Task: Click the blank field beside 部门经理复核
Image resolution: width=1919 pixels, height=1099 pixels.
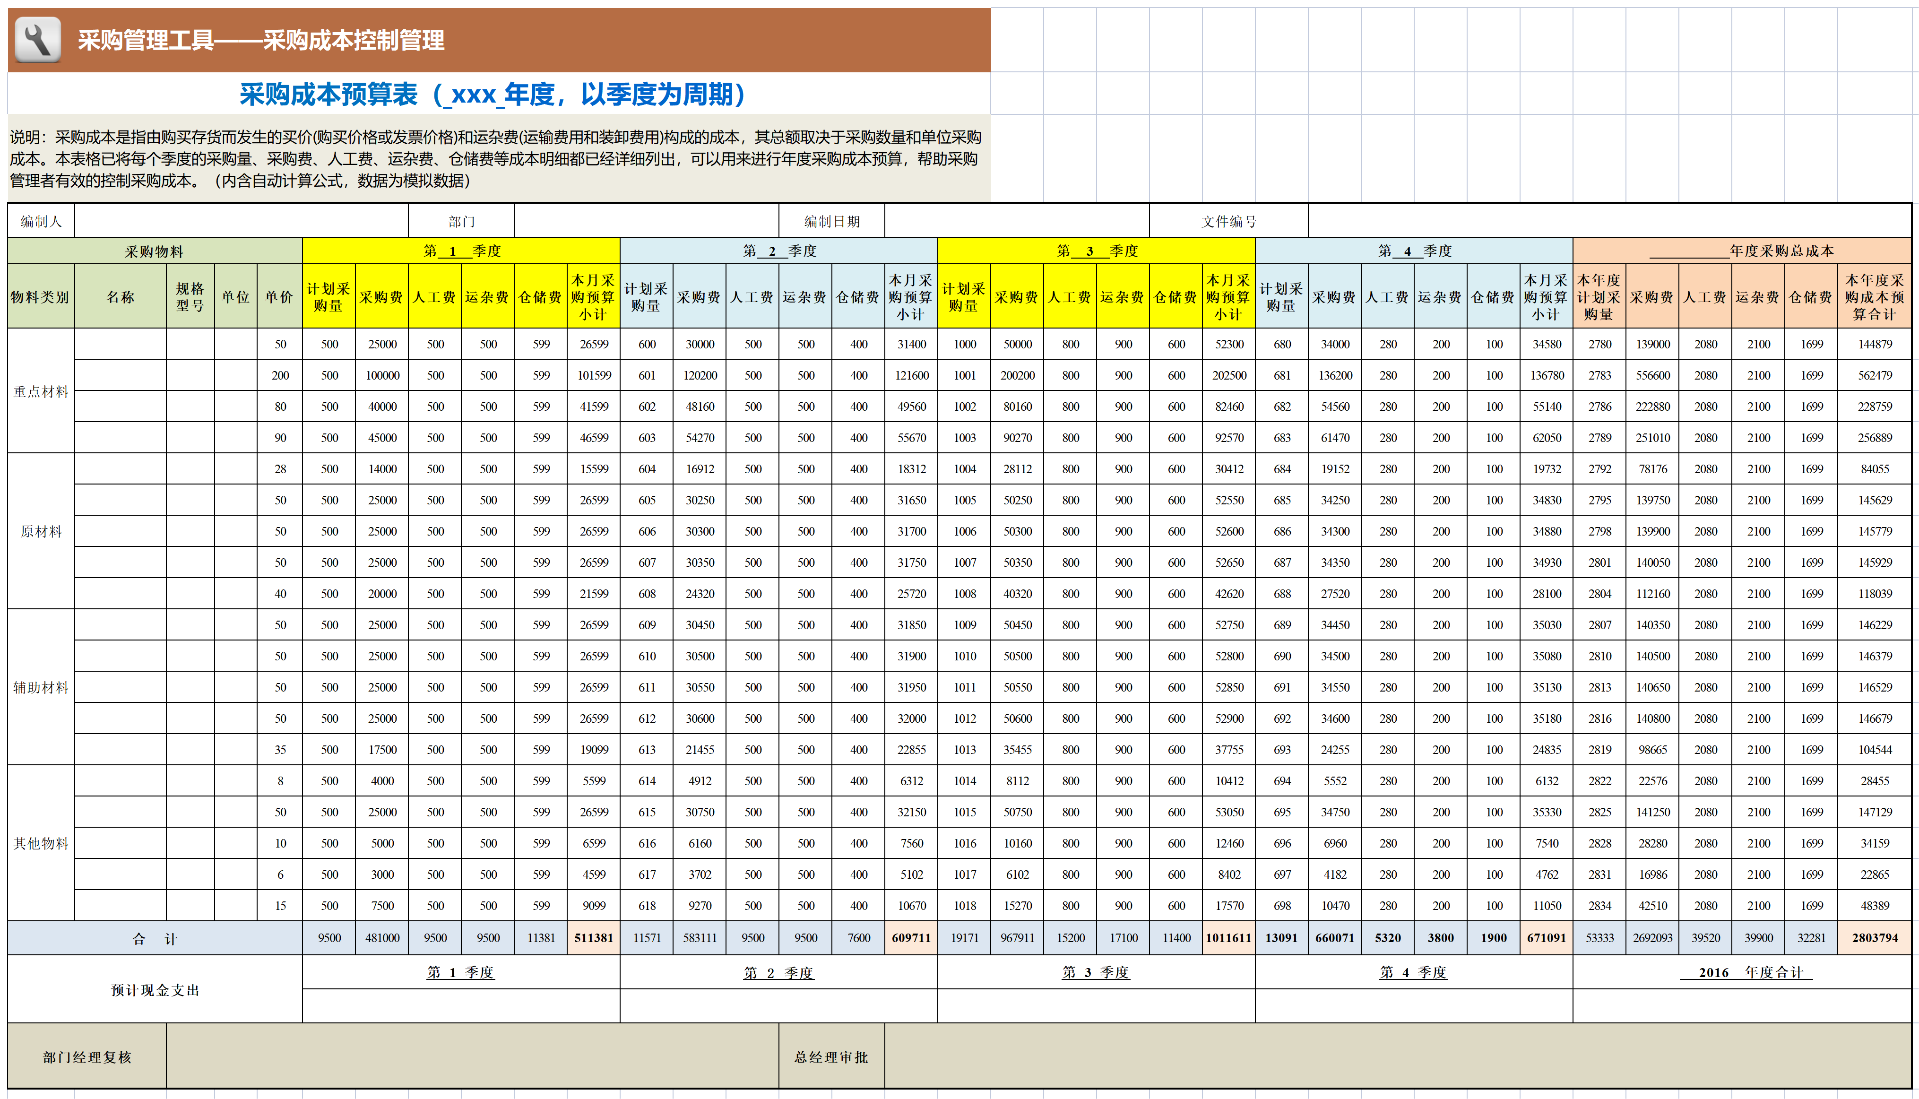Action: [472, 1057]
